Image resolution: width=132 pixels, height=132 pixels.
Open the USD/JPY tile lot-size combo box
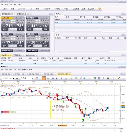38,29
